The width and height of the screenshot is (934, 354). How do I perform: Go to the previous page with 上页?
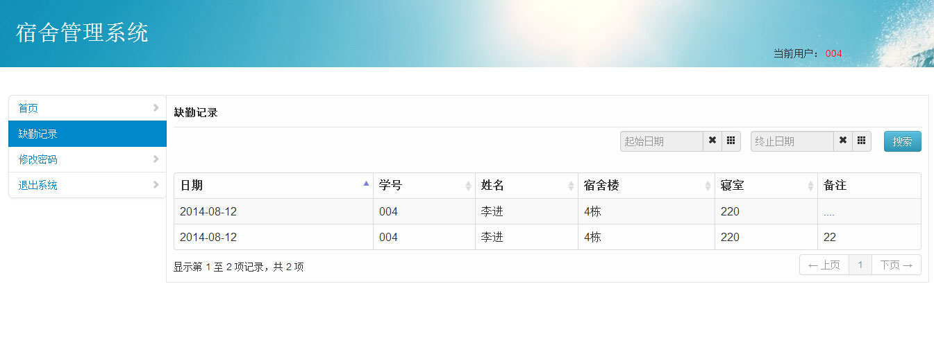point(824,265)
